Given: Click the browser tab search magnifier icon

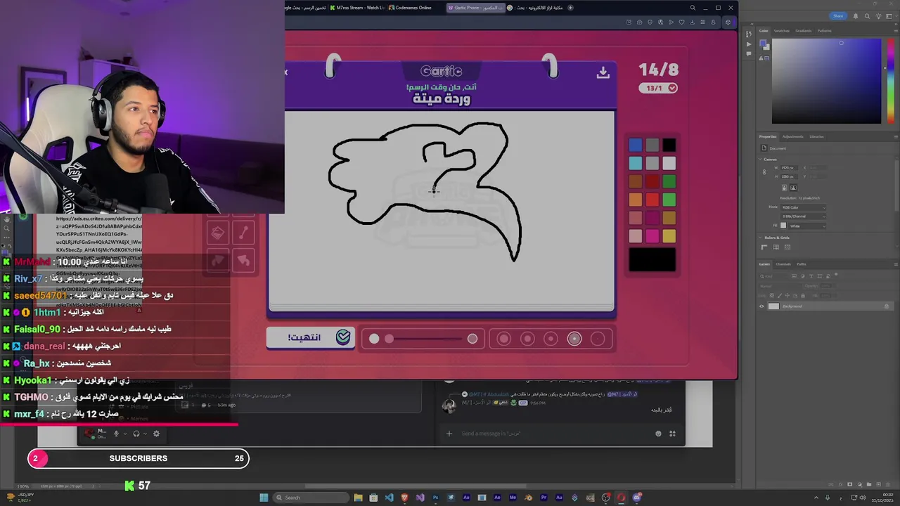Looking at the screenshot, I should pos(693,8).
